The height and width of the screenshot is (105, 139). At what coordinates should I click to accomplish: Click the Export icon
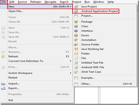tap(3, 88)
